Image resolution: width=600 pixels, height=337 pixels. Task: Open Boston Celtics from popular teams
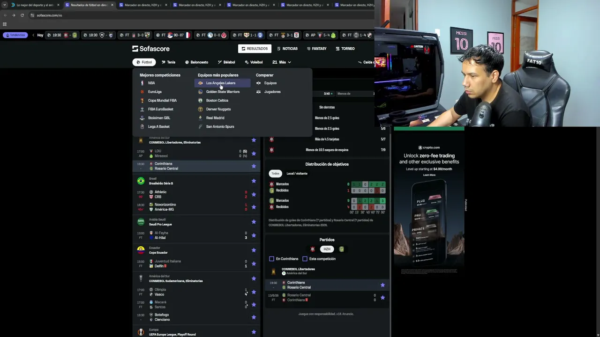[x=217, y=100]
